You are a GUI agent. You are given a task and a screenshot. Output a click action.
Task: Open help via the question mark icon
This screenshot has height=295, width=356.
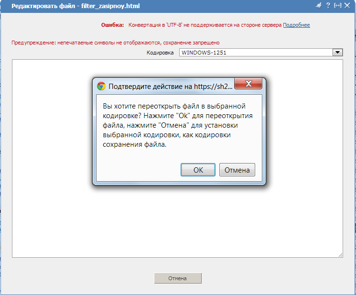click(x=328, y=5)
